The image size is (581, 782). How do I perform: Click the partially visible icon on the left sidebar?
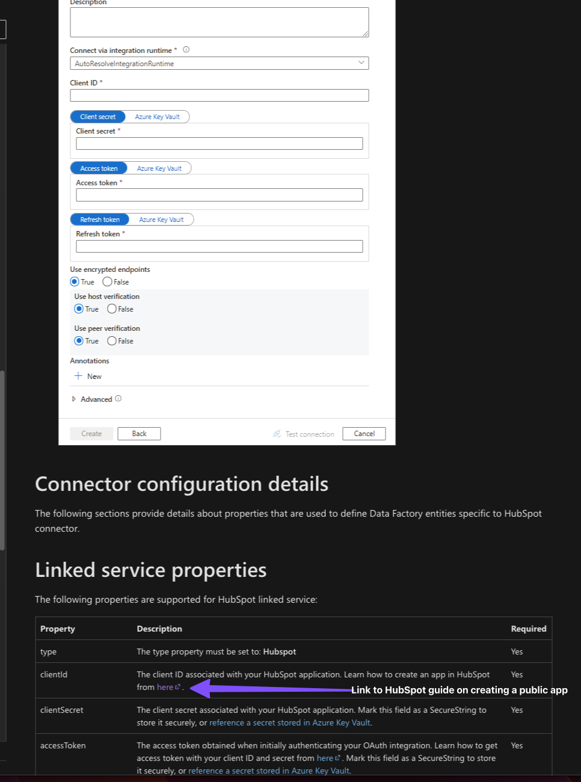click(1, 29)
